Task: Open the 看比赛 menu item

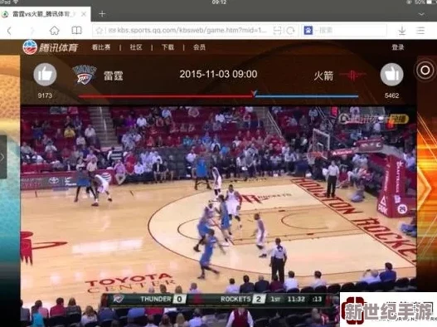Action: [101, 47]
